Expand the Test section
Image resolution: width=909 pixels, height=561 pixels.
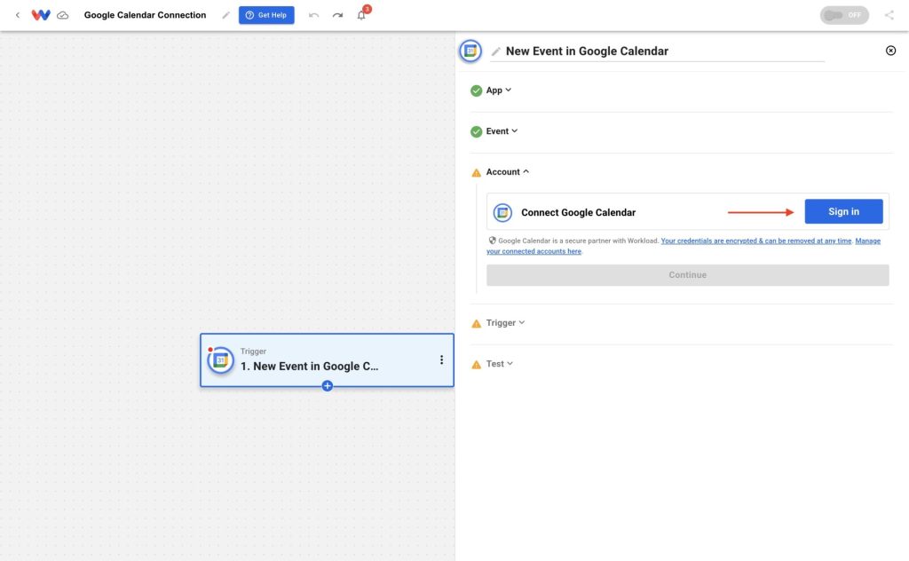500,364
